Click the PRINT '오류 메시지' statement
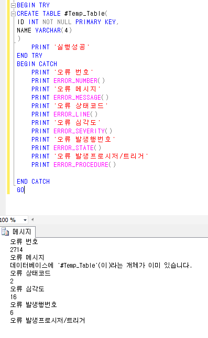This screenshot has height=338, width=208. [x=66, y=89]
